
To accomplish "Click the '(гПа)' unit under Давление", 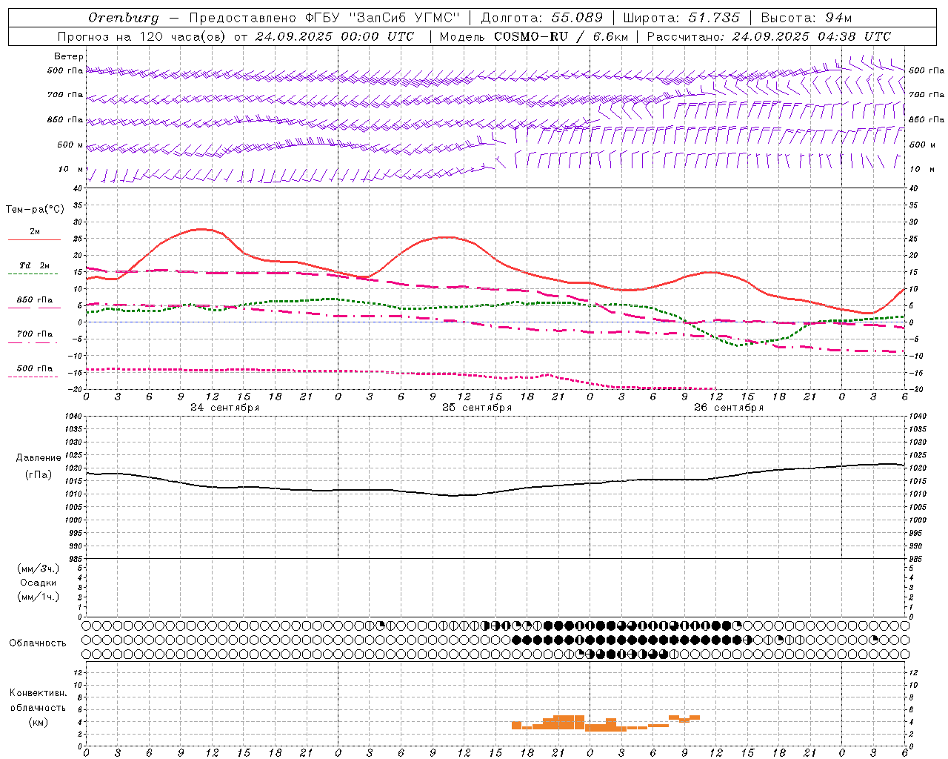I will click(x=39, y=474).
